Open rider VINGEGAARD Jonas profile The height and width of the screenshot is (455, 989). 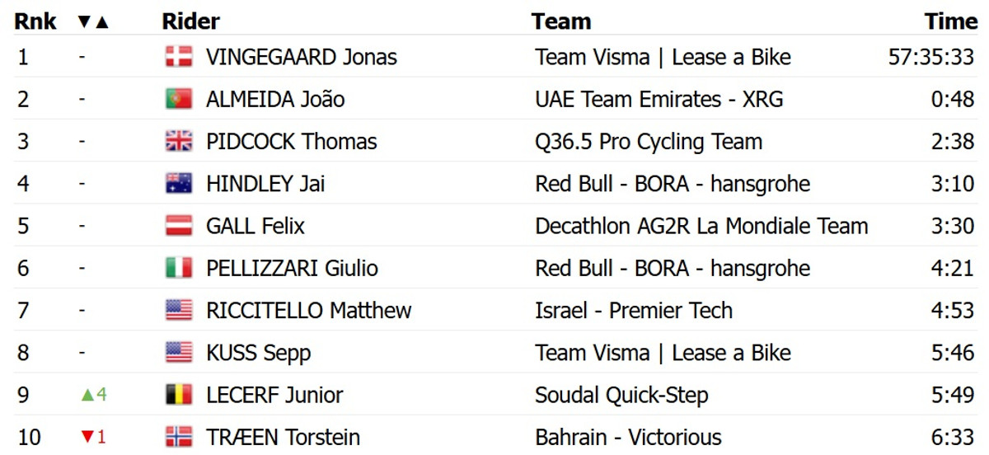pyautogui.click(x=301, y=58)
